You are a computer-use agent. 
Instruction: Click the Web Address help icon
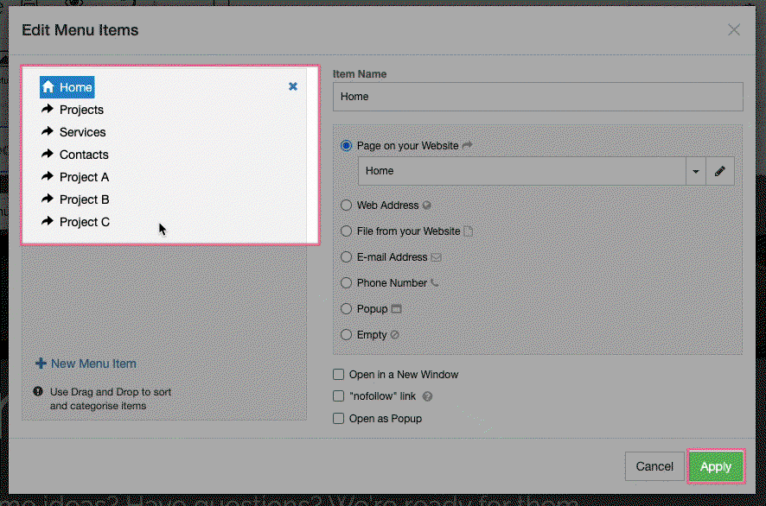coord(426,205)
